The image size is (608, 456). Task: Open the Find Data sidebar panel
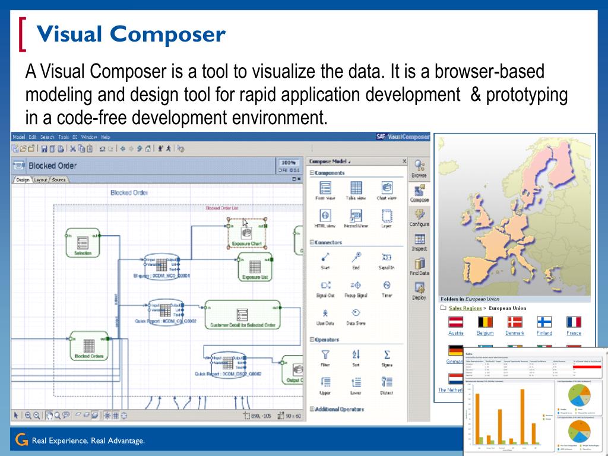pyautogui.click(x=419, y=267)
